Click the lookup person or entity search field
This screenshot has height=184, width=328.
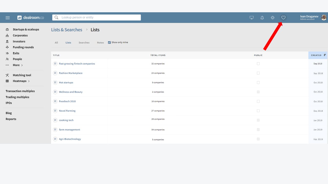[x=96, y=17]
